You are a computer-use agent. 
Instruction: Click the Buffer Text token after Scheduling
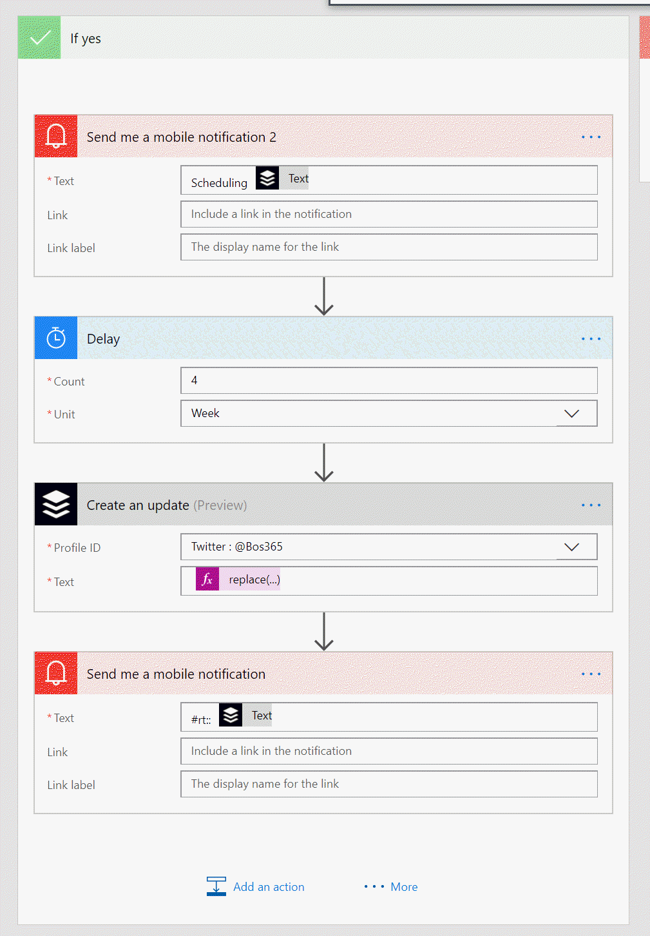[x=283, y=179]
